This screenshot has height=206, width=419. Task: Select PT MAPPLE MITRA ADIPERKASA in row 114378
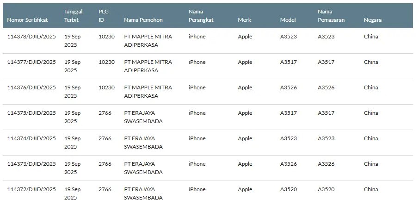tap(148, 41)
